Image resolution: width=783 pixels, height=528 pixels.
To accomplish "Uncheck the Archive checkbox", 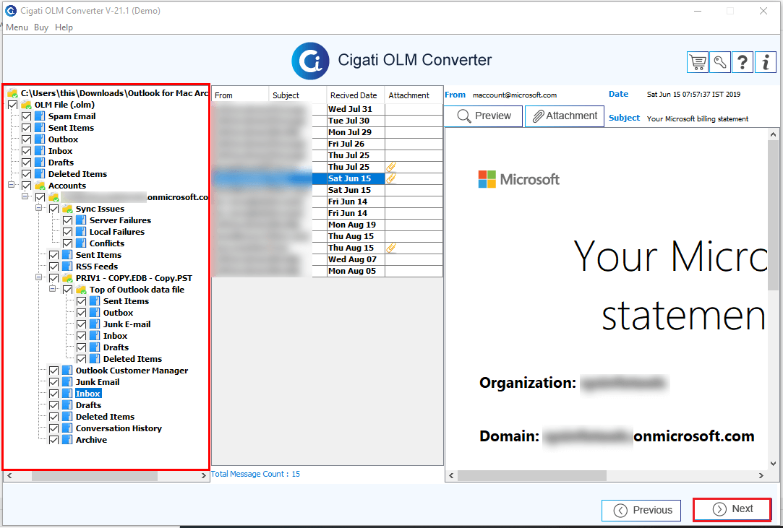I will (x=54, y=440).
